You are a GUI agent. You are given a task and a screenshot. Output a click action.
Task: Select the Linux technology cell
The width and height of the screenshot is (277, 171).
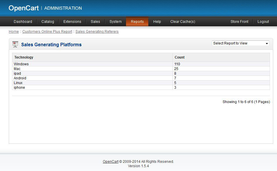(93, 83)
